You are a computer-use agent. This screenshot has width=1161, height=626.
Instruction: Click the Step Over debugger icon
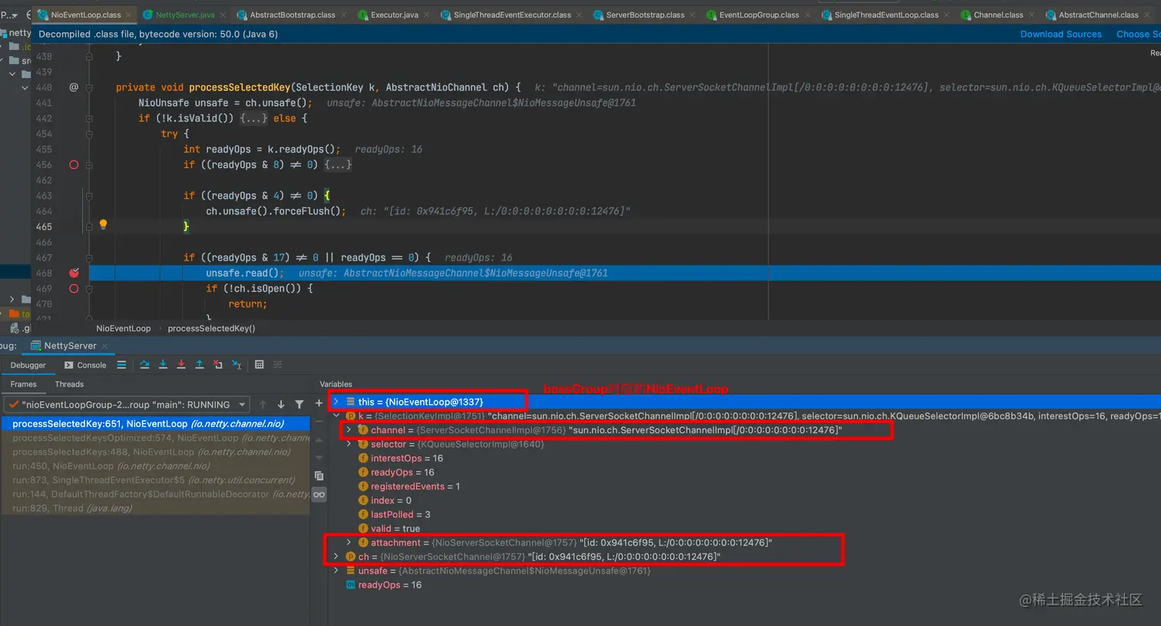144,365
